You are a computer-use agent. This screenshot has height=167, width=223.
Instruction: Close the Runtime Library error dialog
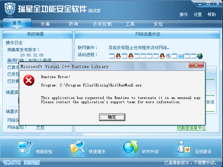(x=196, y=65)
